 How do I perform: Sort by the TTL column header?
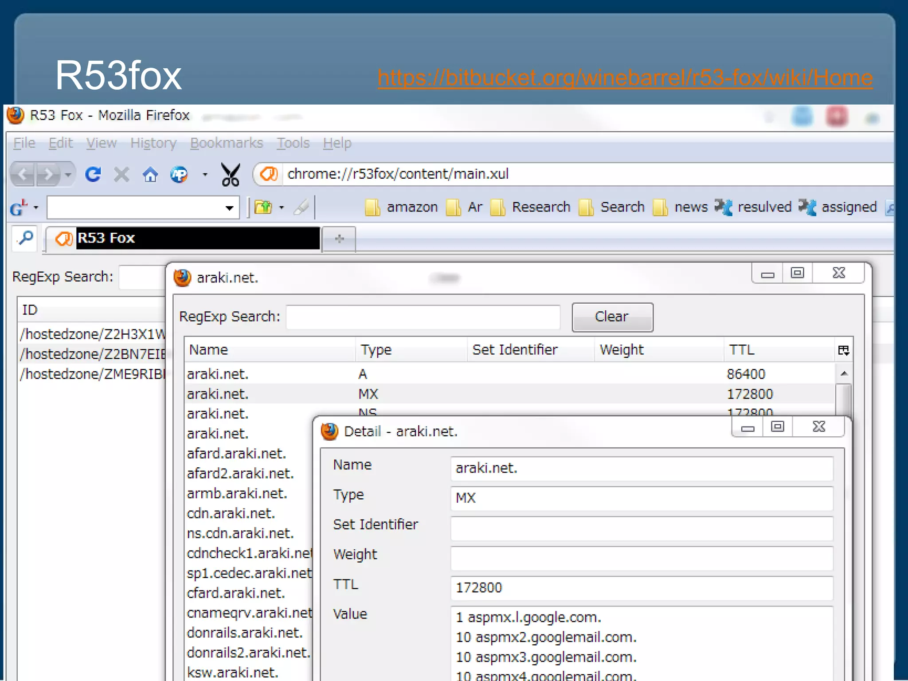coord(779,350)
